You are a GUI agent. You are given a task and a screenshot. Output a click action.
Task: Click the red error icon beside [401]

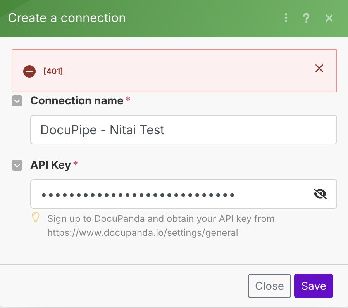click(29, 71)
